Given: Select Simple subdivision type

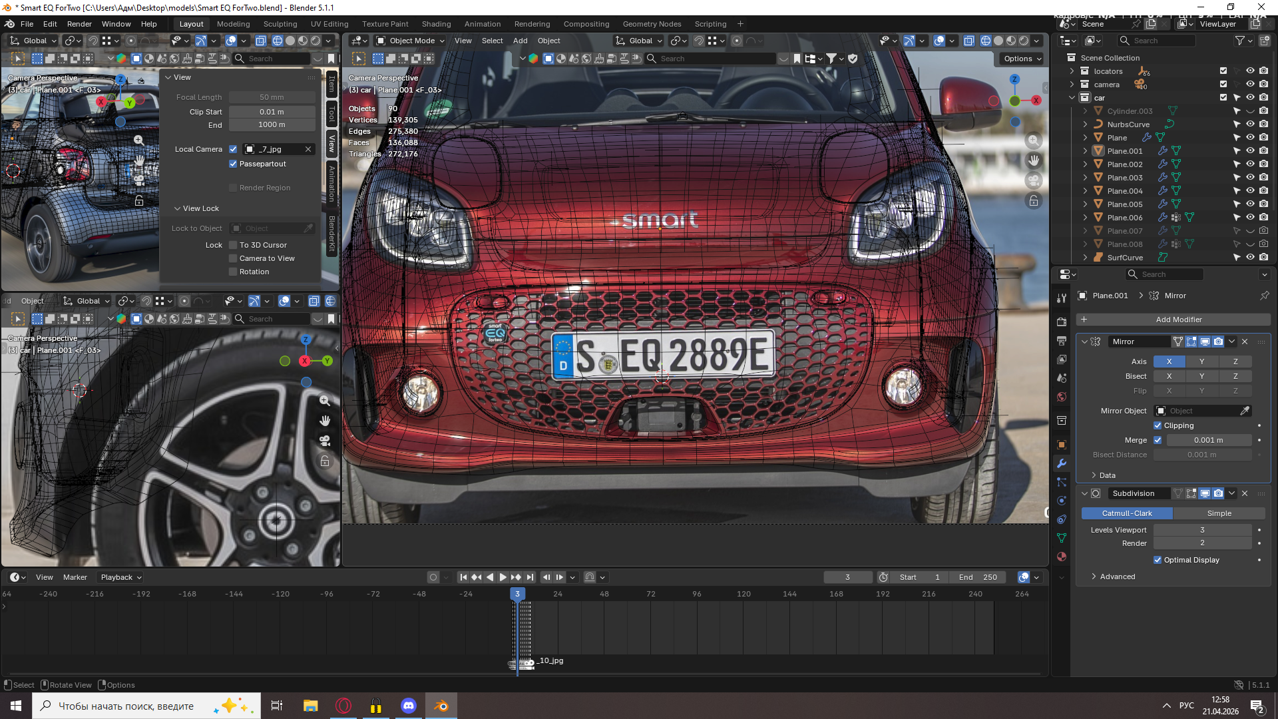Looking at the screenshot, I should pyautogui.click(x=1219, y=513).
